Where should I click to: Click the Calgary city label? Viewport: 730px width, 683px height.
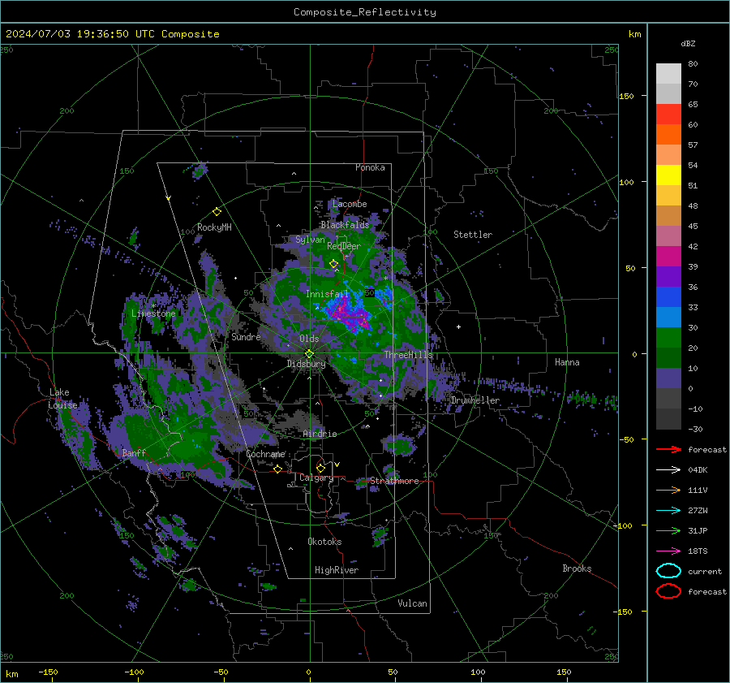tap(316, 478)
